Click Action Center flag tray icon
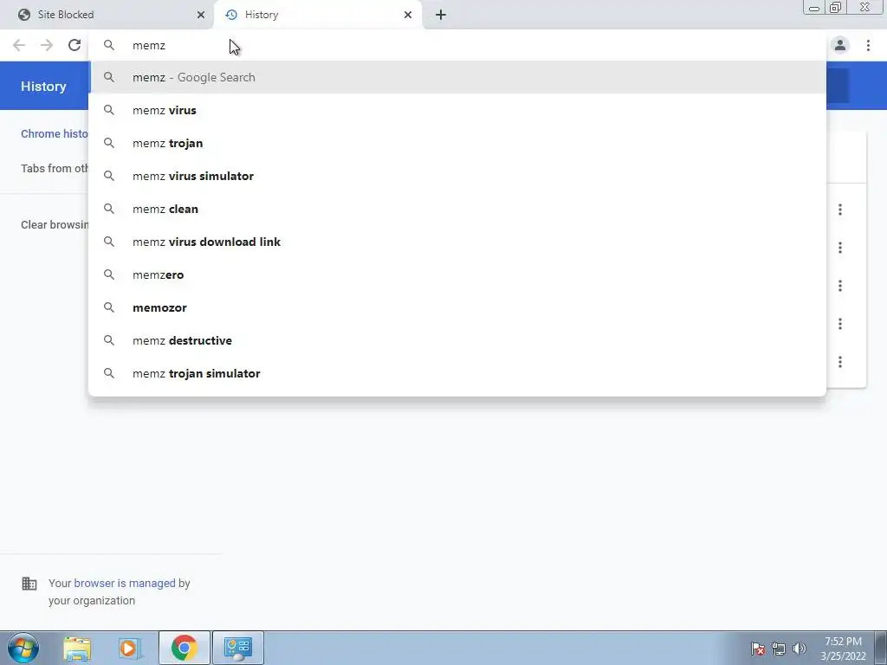The height and width of the screenshot is (665, 887). pos(758,649)
